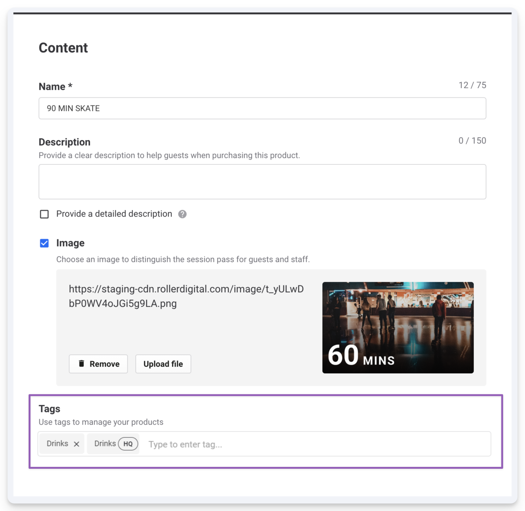Image resolution: width=525 pixels, height=511 pixels.
Task: Focus the Name field containing 90 MIN SKATE
Action: [x=262, y=108]
